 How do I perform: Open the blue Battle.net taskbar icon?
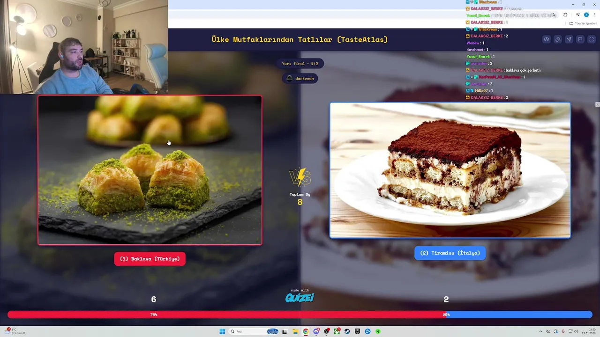point(367,331)
